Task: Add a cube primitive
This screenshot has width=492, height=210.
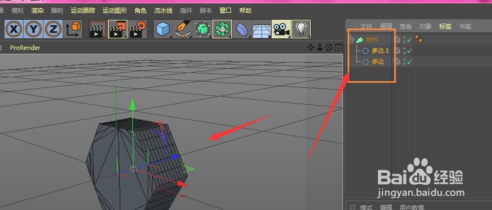Action: coord(163,29)
